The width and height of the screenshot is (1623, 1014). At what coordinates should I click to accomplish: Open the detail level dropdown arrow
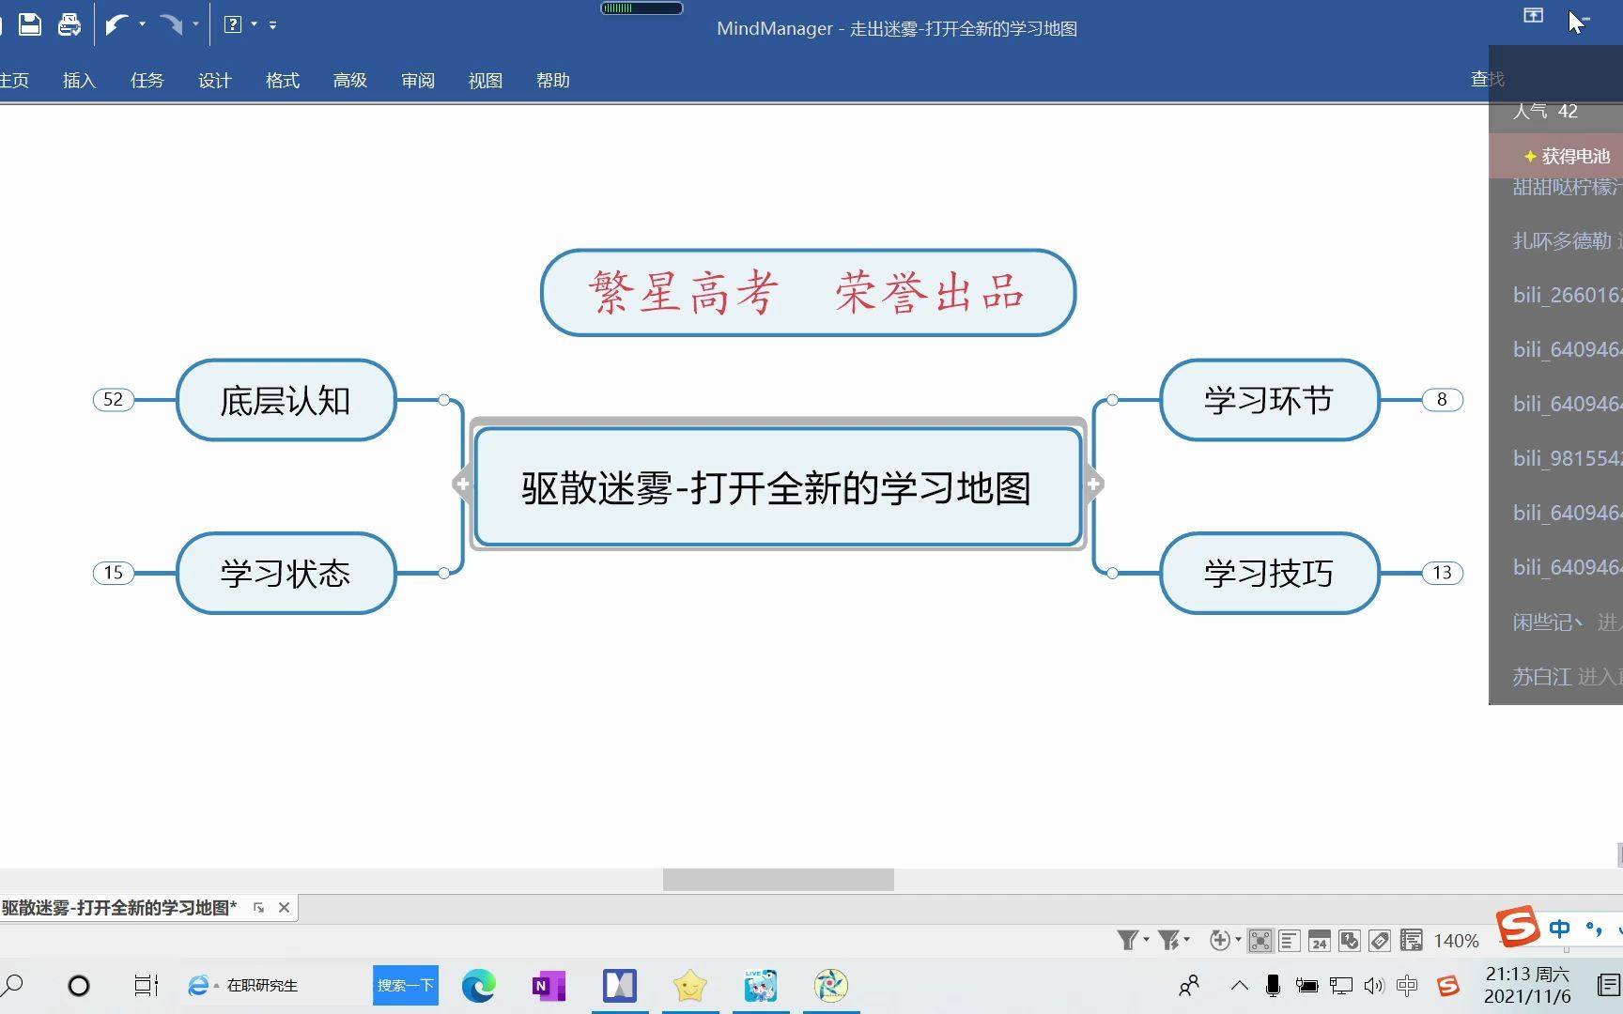point(1238,940)
